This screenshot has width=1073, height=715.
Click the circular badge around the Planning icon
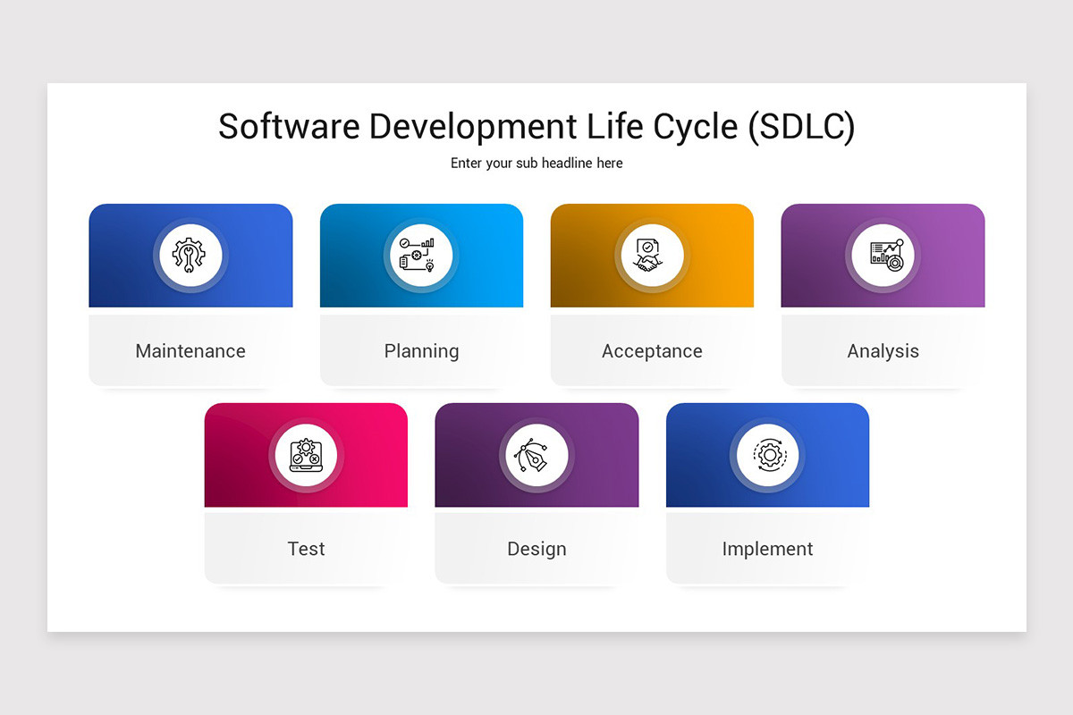[x=421, y=255]
